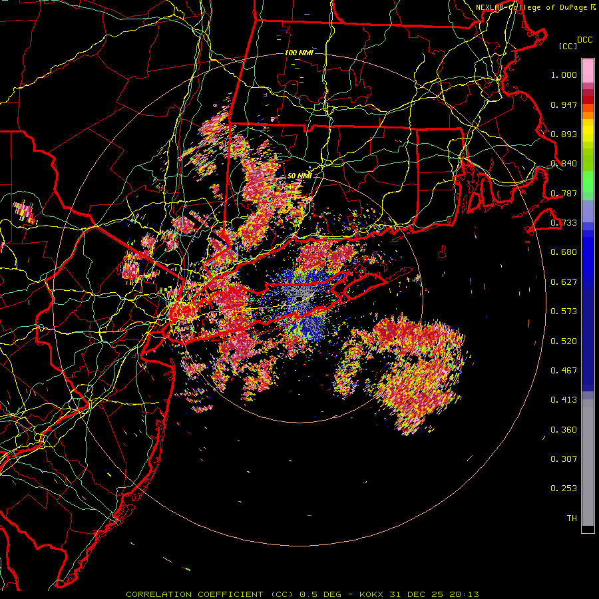Click the 50 NMI range ring label
599x599 pixels.
[x=299, y=176]
